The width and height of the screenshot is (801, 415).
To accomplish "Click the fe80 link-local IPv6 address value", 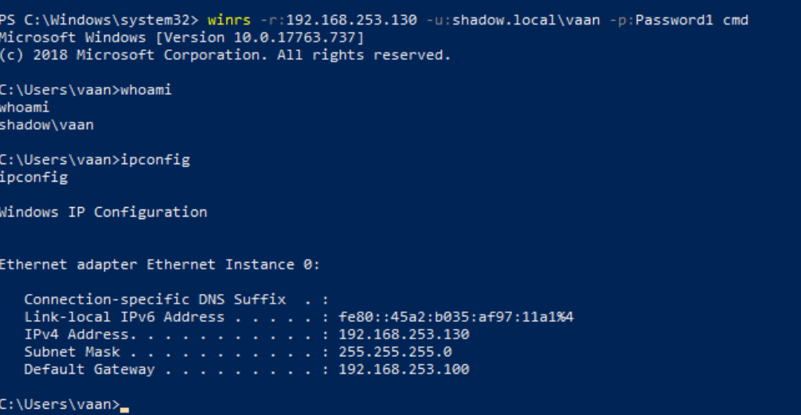I will point(456,317).
